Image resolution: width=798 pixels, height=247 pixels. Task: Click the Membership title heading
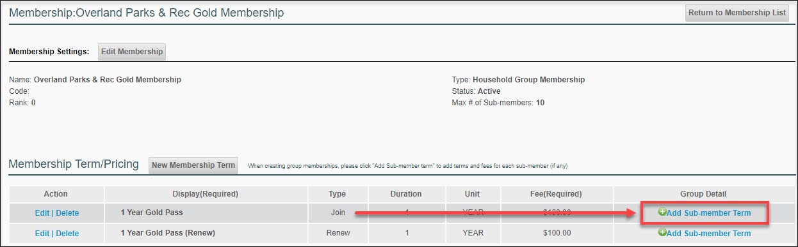coord(146,13)
